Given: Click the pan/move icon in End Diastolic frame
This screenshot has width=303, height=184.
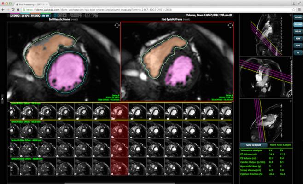Looking at the screenshot, I should pyautogui.click(x=117, y=26).
